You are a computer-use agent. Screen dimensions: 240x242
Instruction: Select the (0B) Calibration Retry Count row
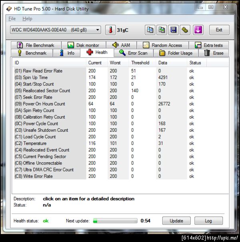tap(110, 117)
